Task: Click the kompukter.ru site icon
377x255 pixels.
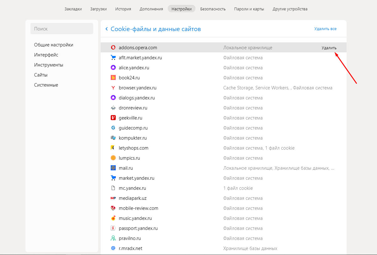Action: click(113, 138)
